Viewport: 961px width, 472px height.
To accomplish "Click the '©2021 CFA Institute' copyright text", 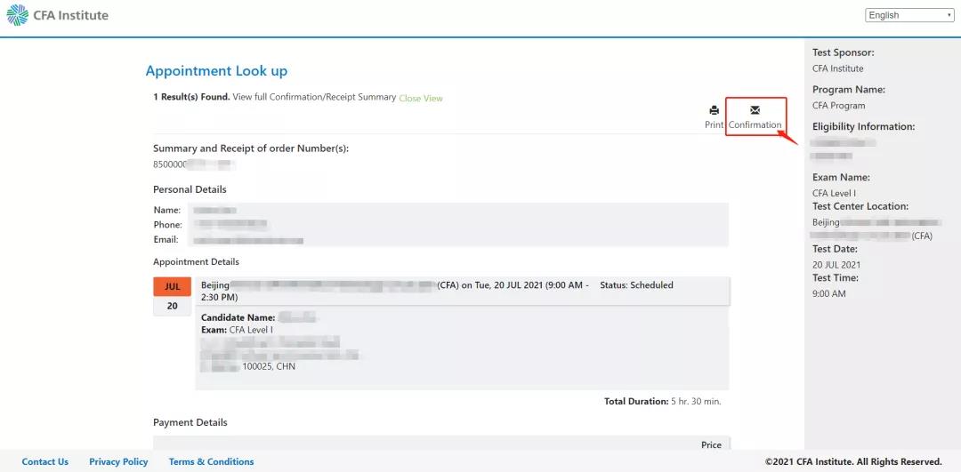I will (x=853, y=461).
